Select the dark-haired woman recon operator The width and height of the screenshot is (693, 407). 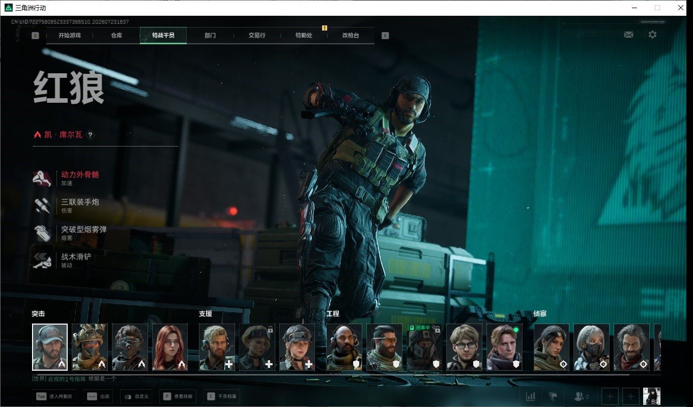coord(552,347)
